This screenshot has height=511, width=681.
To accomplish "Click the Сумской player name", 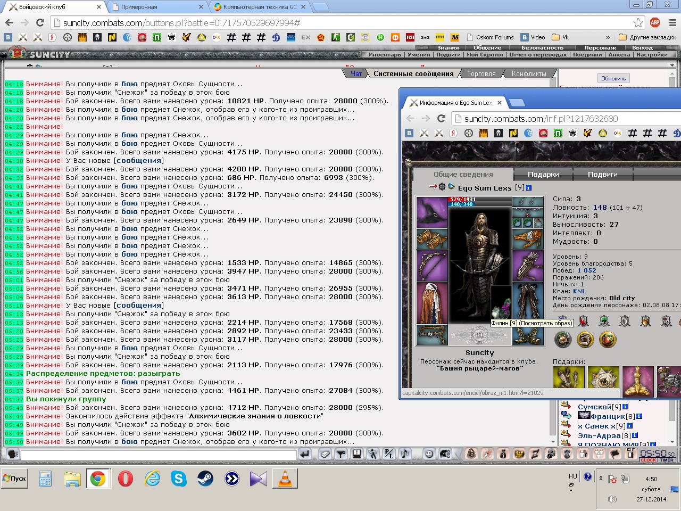I will pos(595,407).
